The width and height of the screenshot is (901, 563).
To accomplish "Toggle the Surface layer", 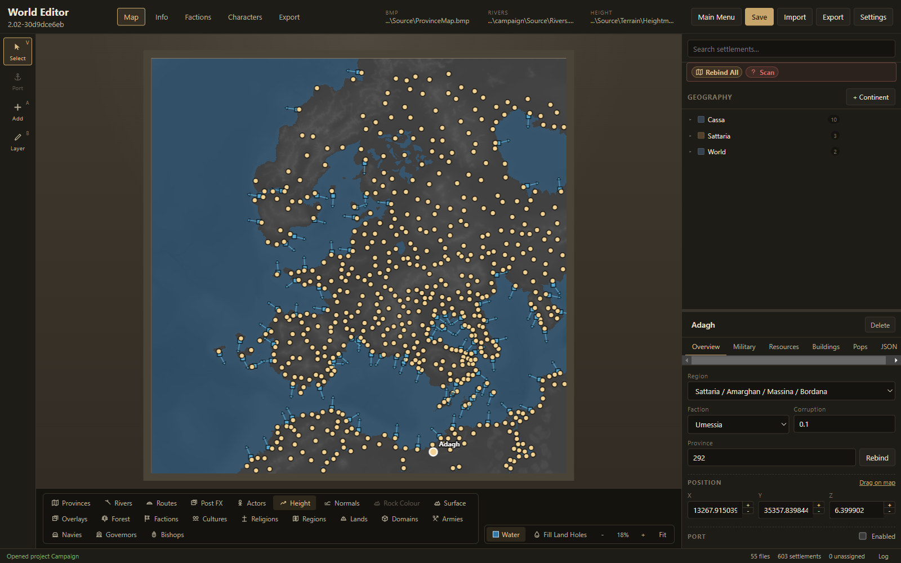I will pos(449,503).
